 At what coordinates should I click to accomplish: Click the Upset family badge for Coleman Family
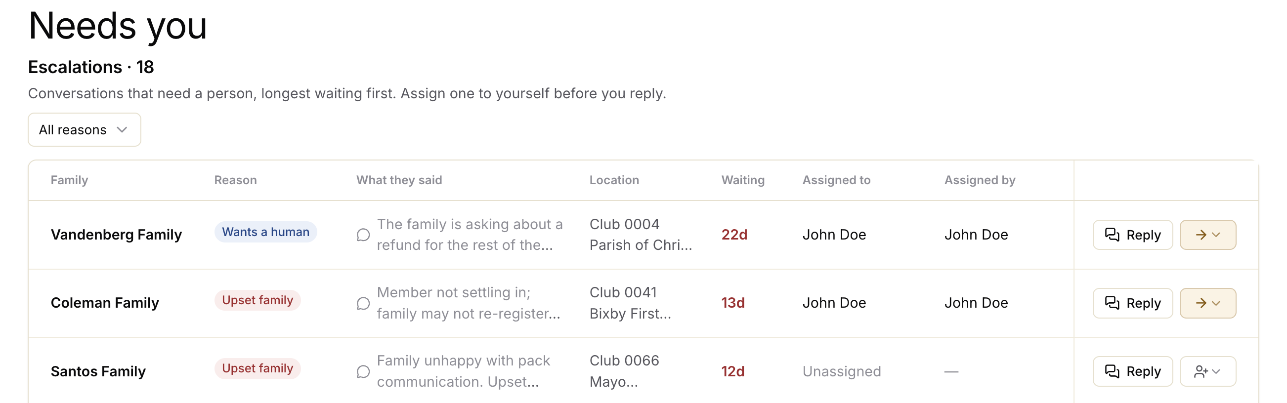coord(257,300)
